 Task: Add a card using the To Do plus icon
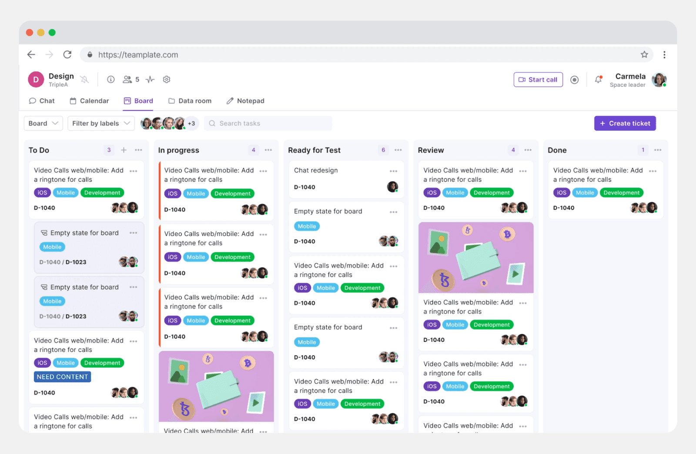(x=124, y=150)
